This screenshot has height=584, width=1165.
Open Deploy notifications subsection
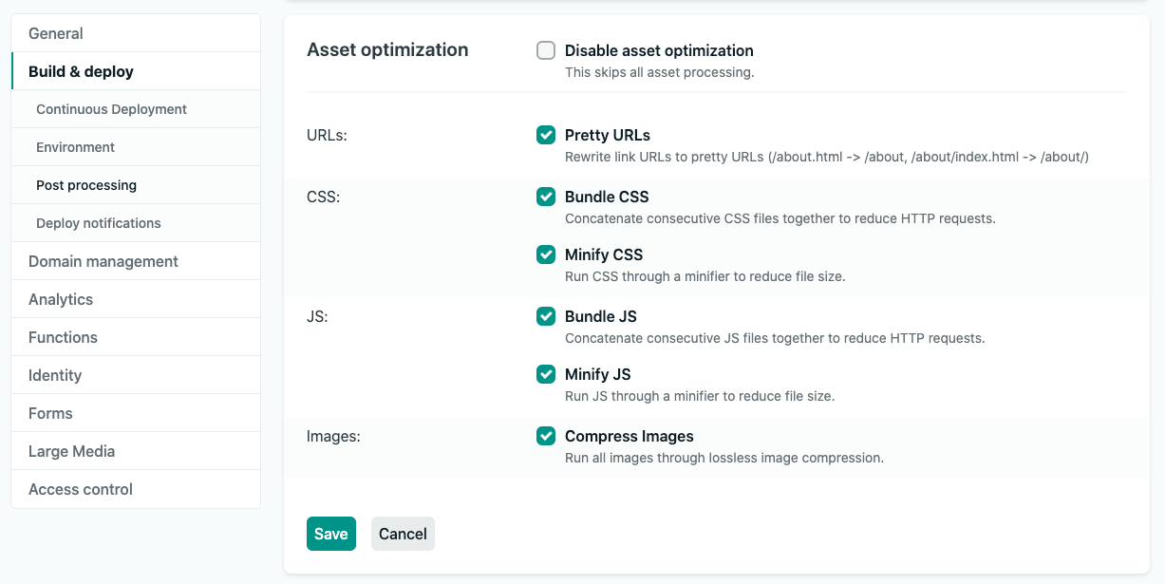click(x=136, y=223)
